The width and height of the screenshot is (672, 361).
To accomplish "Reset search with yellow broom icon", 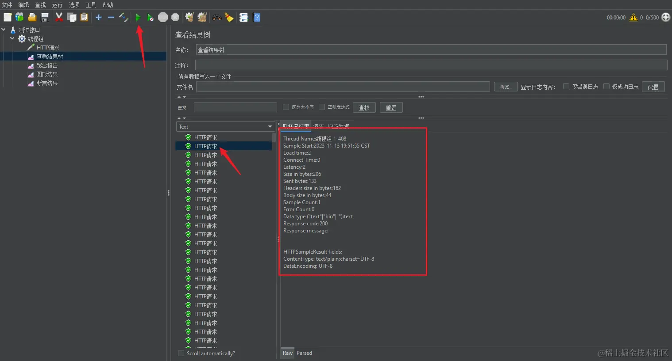I will (x=229, y=17).
